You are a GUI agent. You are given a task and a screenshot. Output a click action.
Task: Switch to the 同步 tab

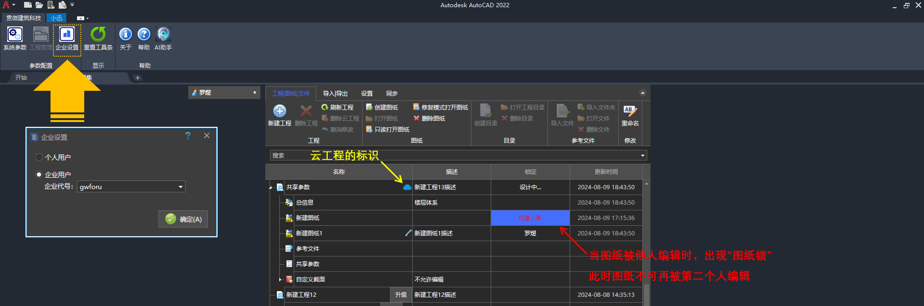coord(392,94)
